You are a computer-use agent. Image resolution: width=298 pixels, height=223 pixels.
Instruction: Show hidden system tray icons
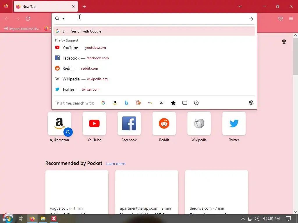[243, 219]
